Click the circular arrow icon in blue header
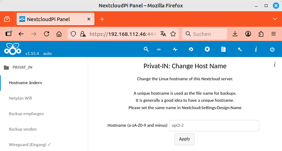 click(191, 50)
